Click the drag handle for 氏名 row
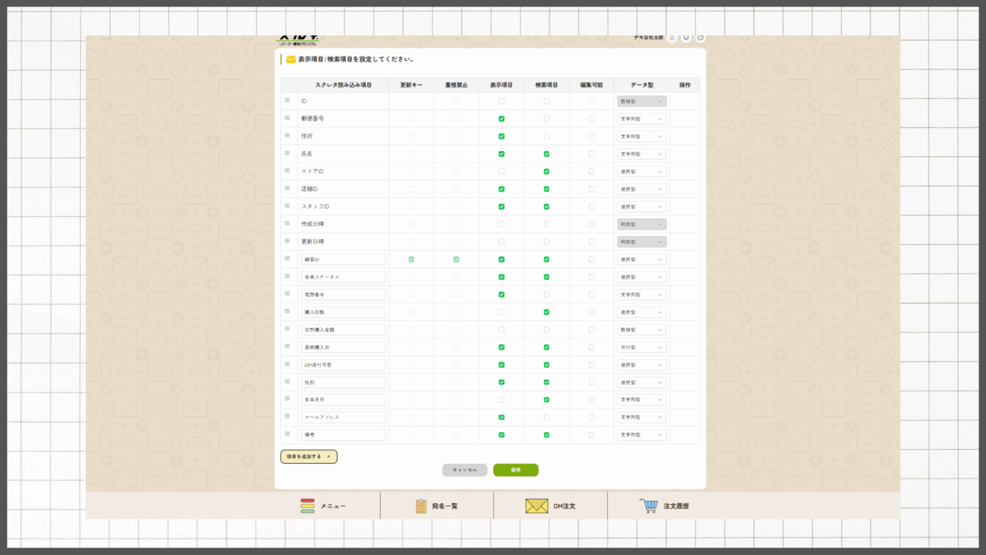The width and height of the screenshot is (986, 555). pos(287,153)
